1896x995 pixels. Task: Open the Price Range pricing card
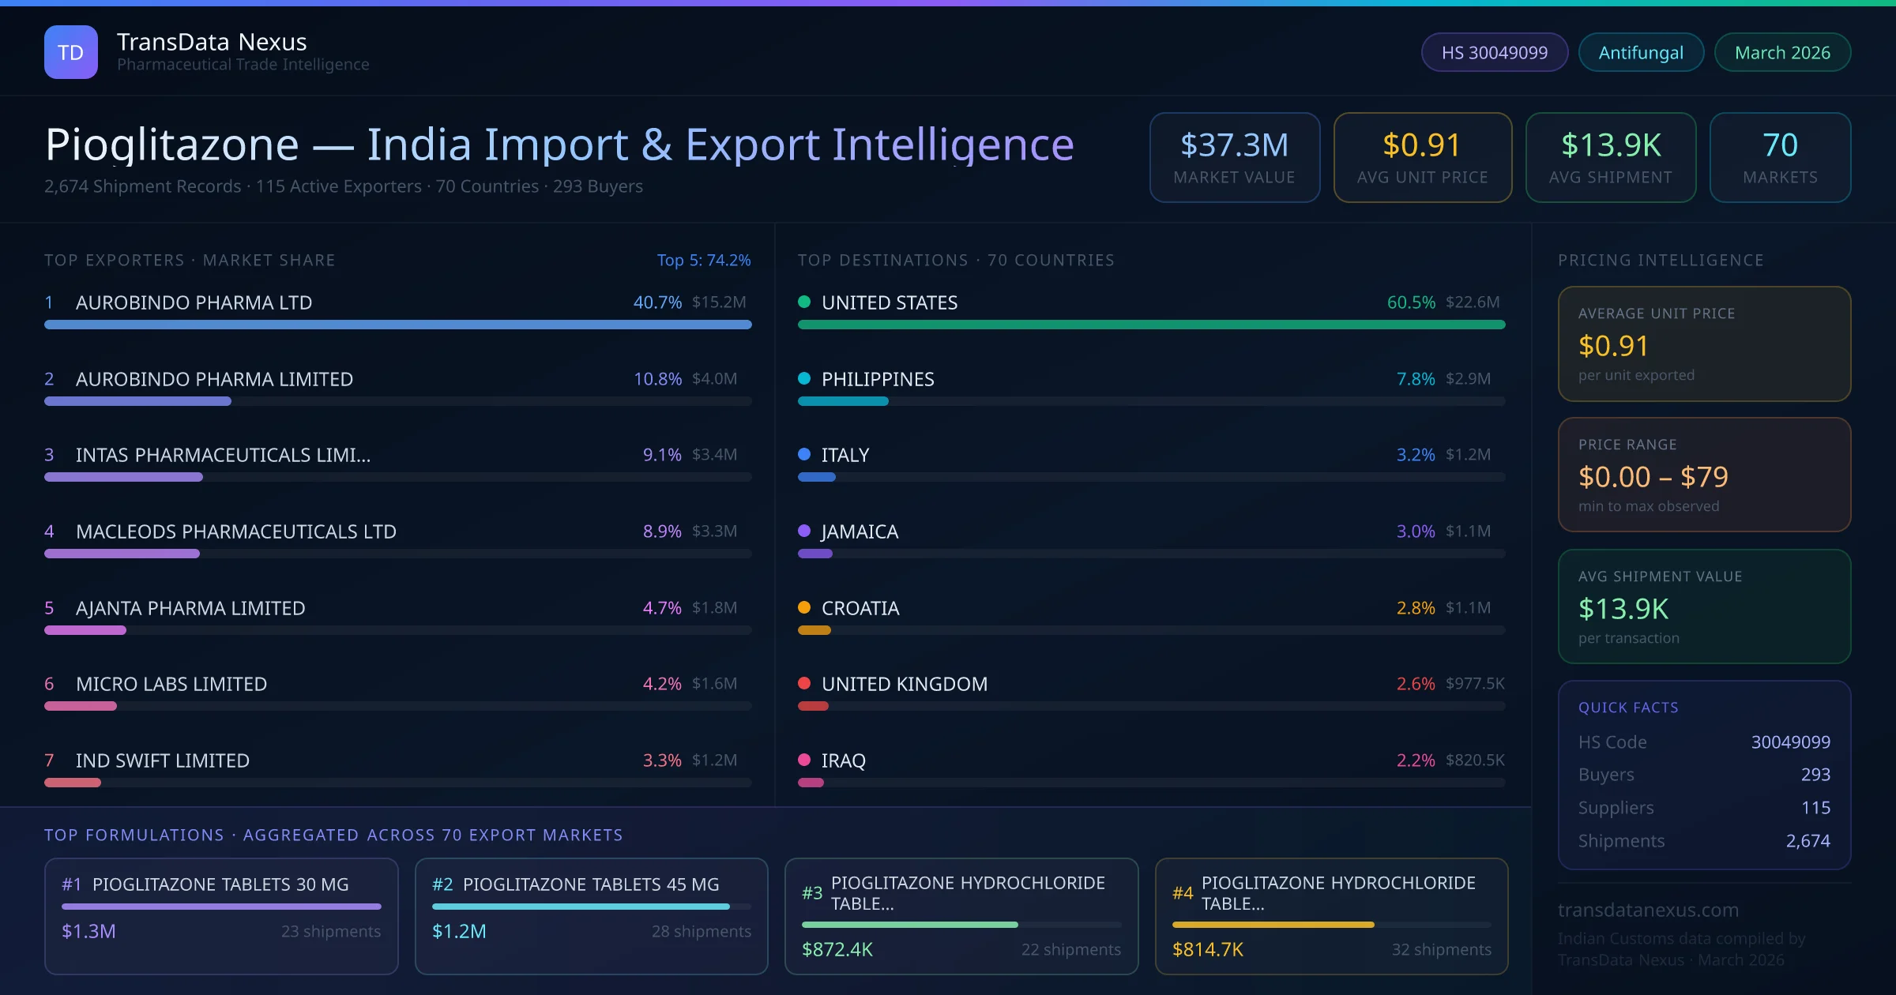tap(1703, 475)
